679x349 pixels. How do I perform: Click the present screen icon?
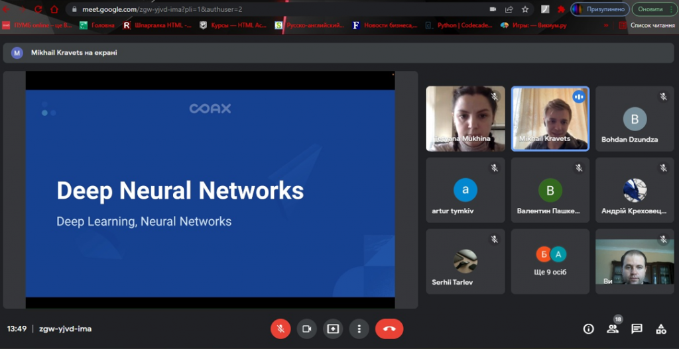333,328
